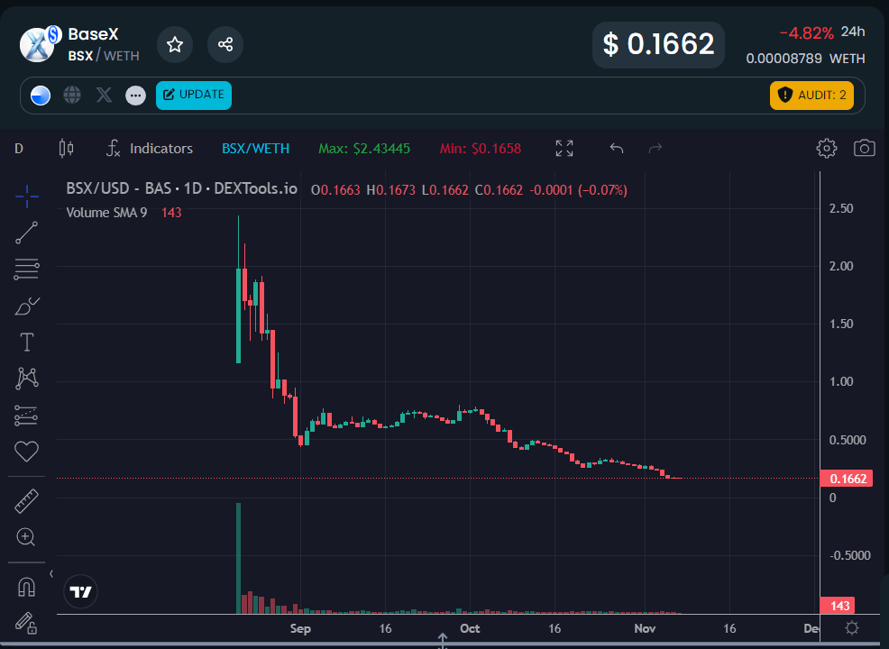This screenshot has width=889, height=649.
Task: Click the BSX/USD chart title legend
Action: pyautogui.click(x=181, y=188)
